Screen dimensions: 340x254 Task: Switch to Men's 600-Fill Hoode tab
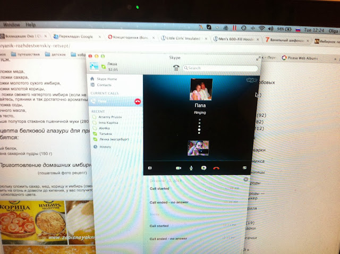click(x=236, y=39)
